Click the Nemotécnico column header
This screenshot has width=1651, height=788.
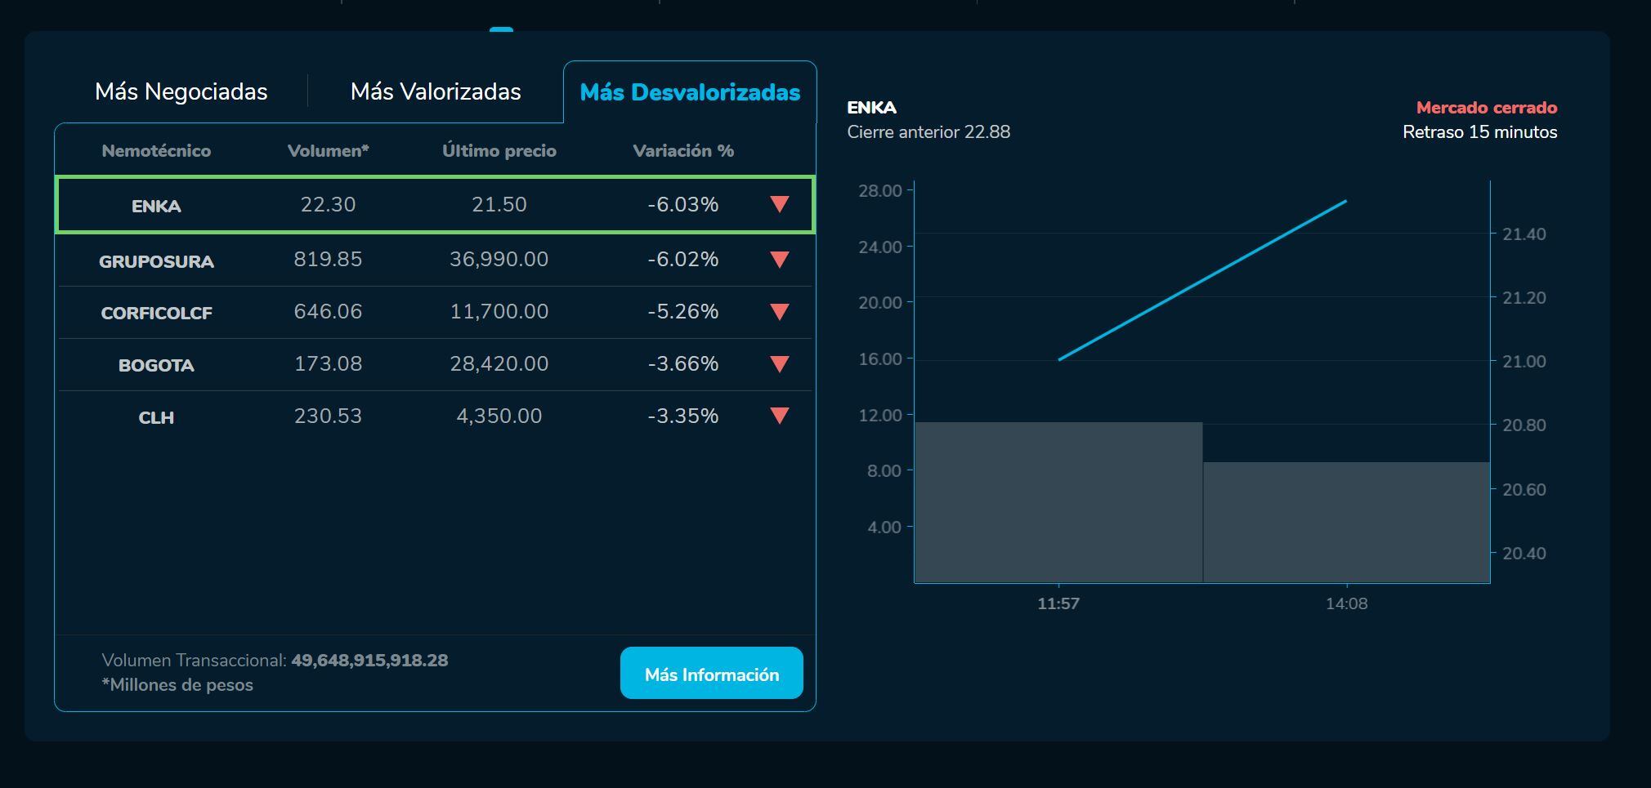pos(156,151)
